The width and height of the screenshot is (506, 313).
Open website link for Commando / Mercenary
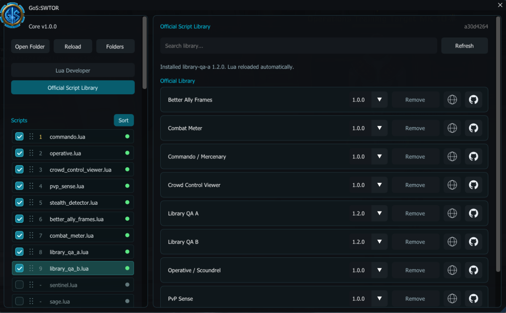click(x=452, y=157)
